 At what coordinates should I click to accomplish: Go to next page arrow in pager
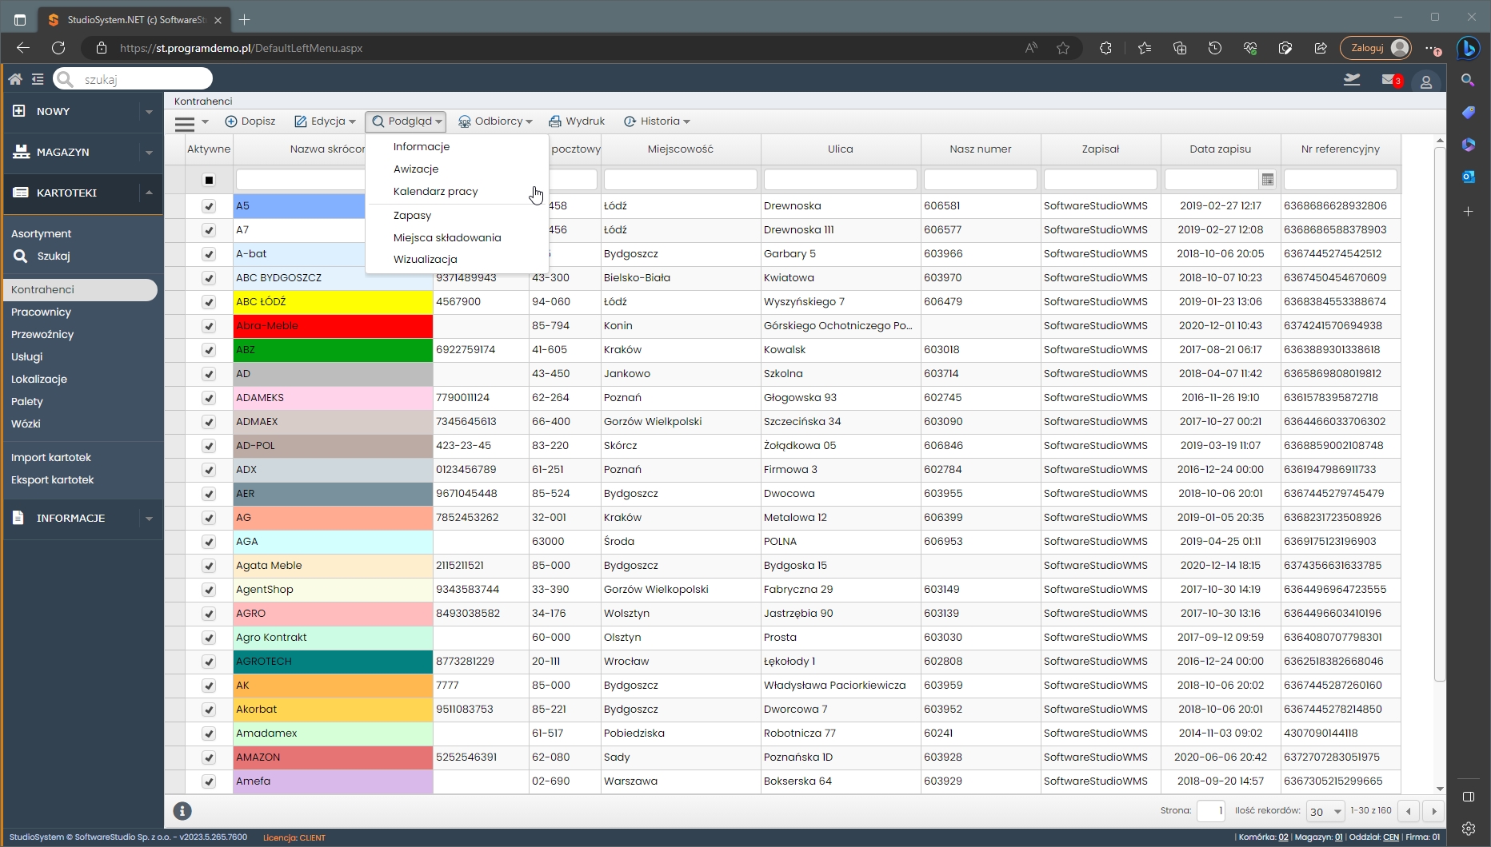[x=1433, y=811]
